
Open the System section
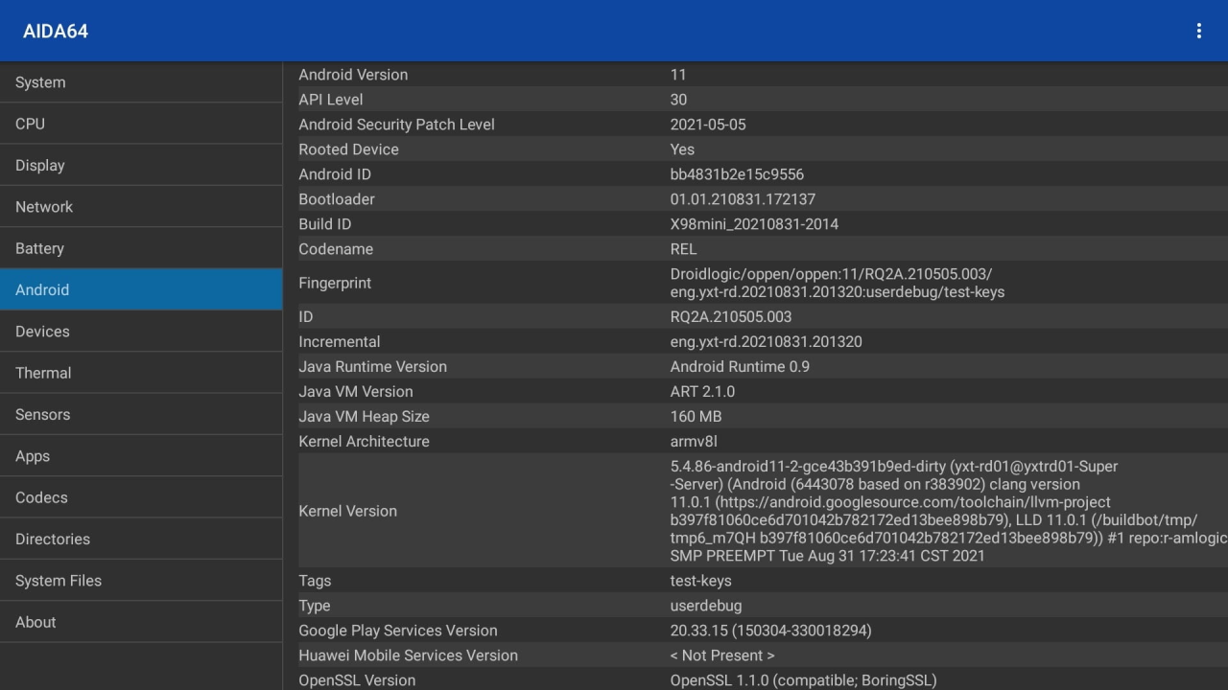[141, 82]
